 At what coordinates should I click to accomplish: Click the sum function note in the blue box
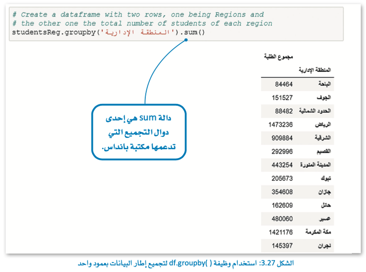[x=139, y=132]
